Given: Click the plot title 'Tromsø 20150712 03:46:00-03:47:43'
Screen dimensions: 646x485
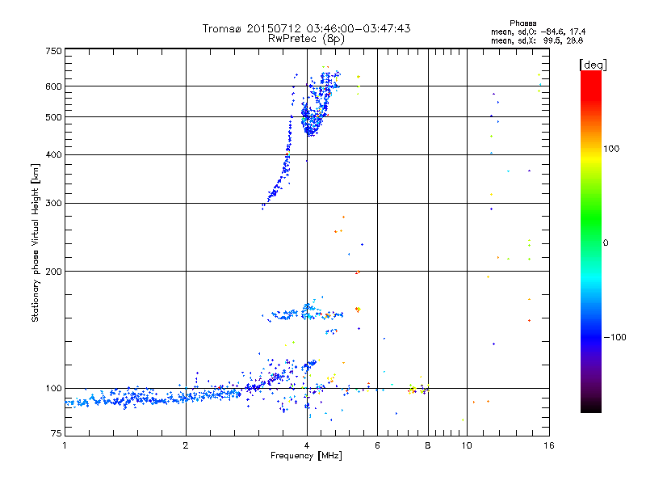Looking at the screenshot, I should (x=306, y=28).
